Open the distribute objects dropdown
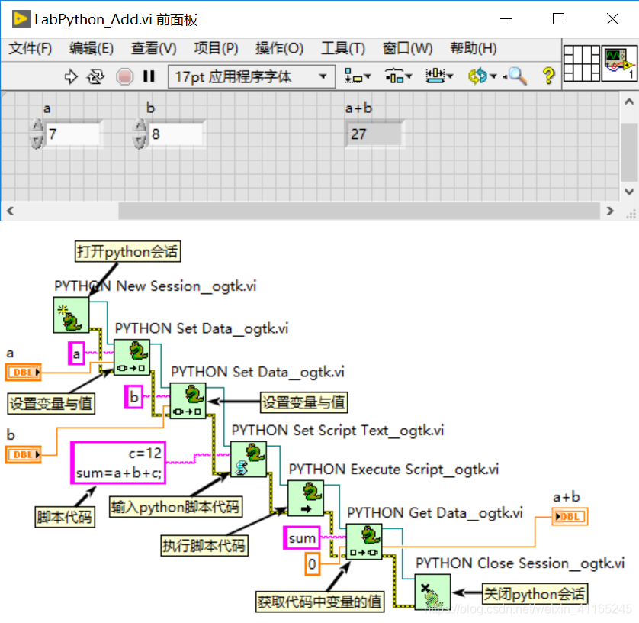Image resolution: width=639 pixels, height=623 pixels. [x=399, y=76]
